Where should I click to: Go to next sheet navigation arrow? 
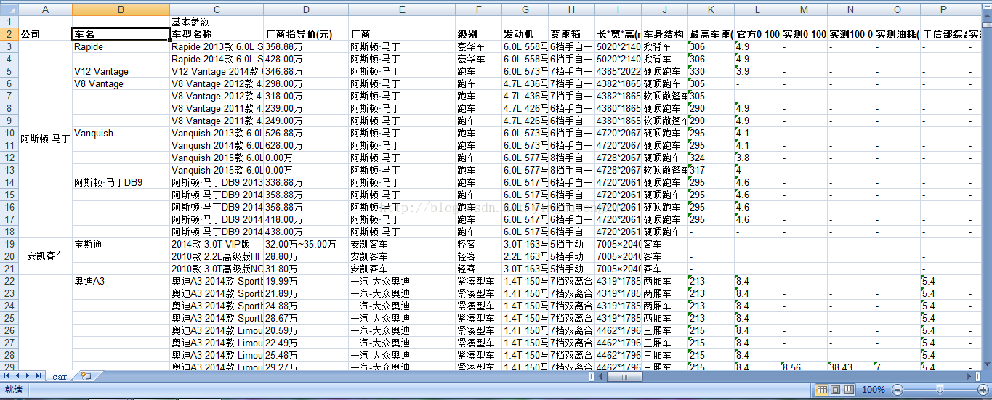pyautogui.click(x=28, y=376)
